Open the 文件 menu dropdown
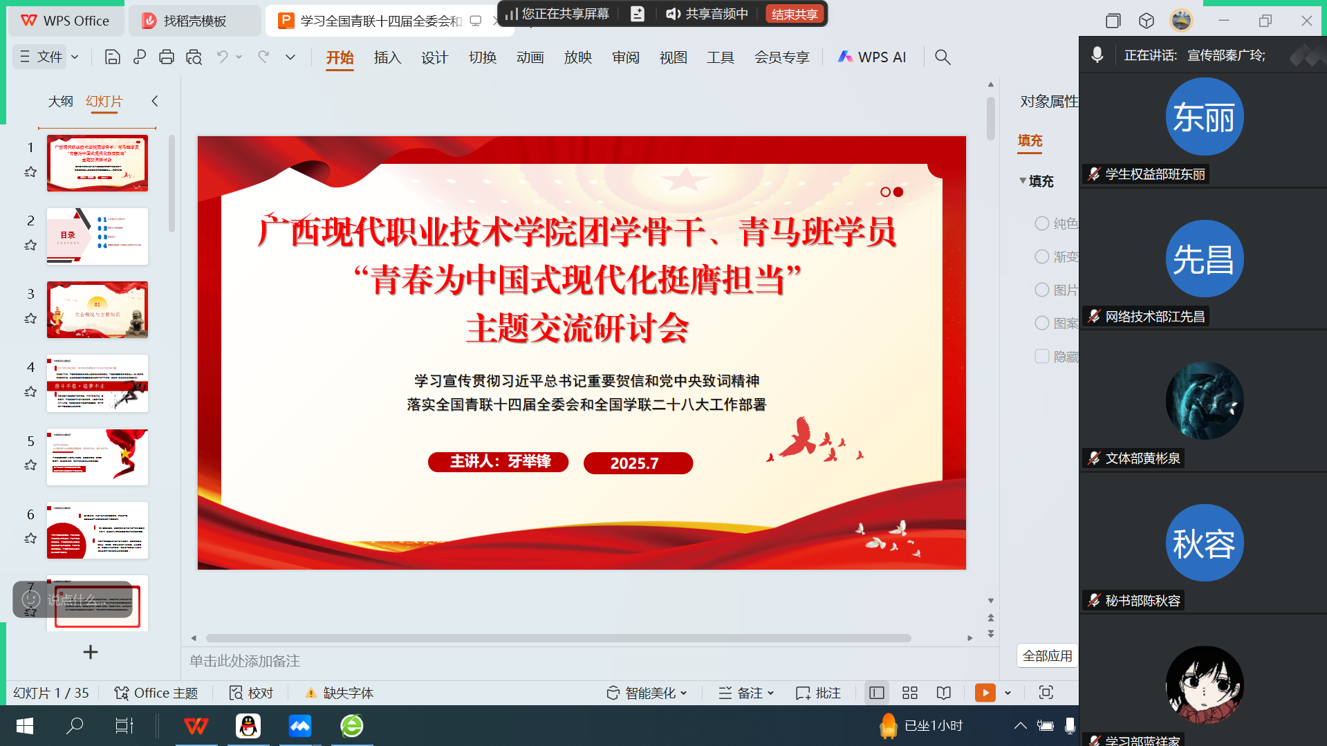 point(48,57)
